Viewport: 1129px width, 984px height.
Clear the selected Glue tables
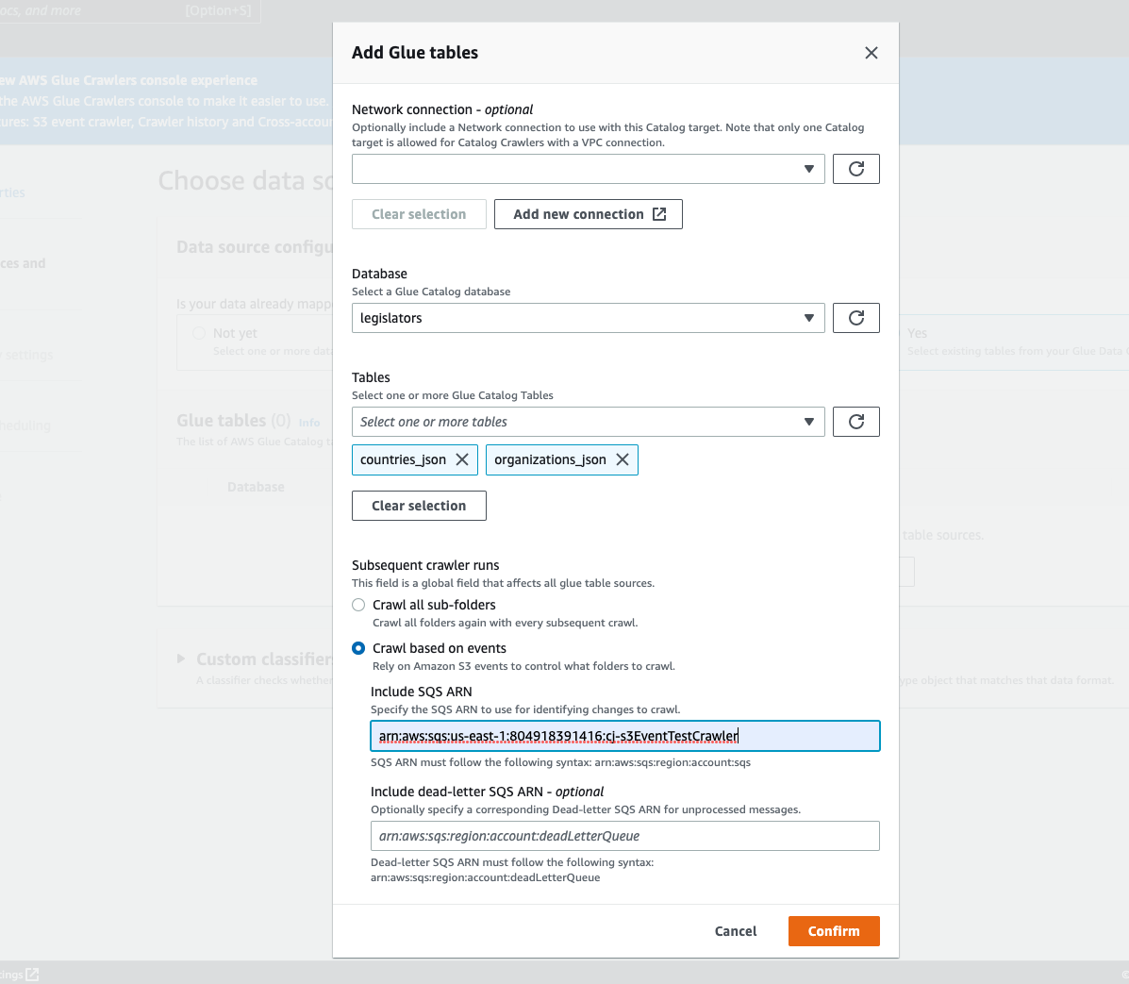click(x=419, y=506)
